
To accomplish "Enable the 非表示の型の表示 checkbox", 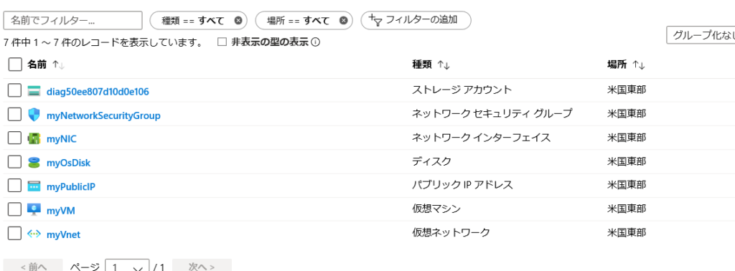I will click(223, 42).
